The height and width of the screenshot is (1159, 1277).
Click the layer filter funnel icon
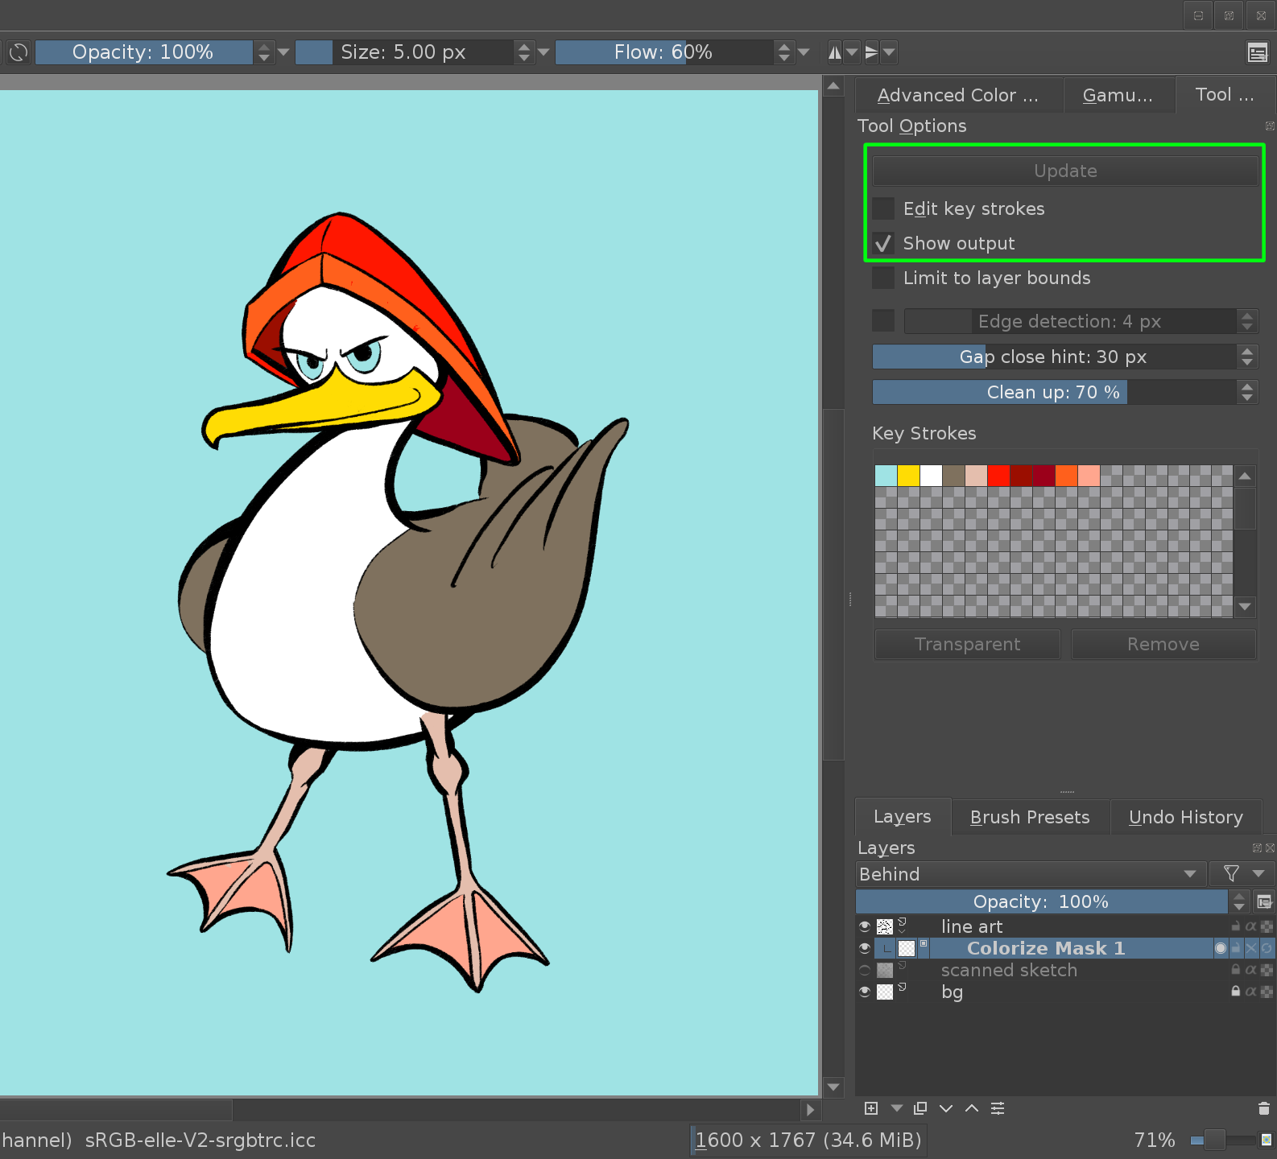click(1231, 873)
